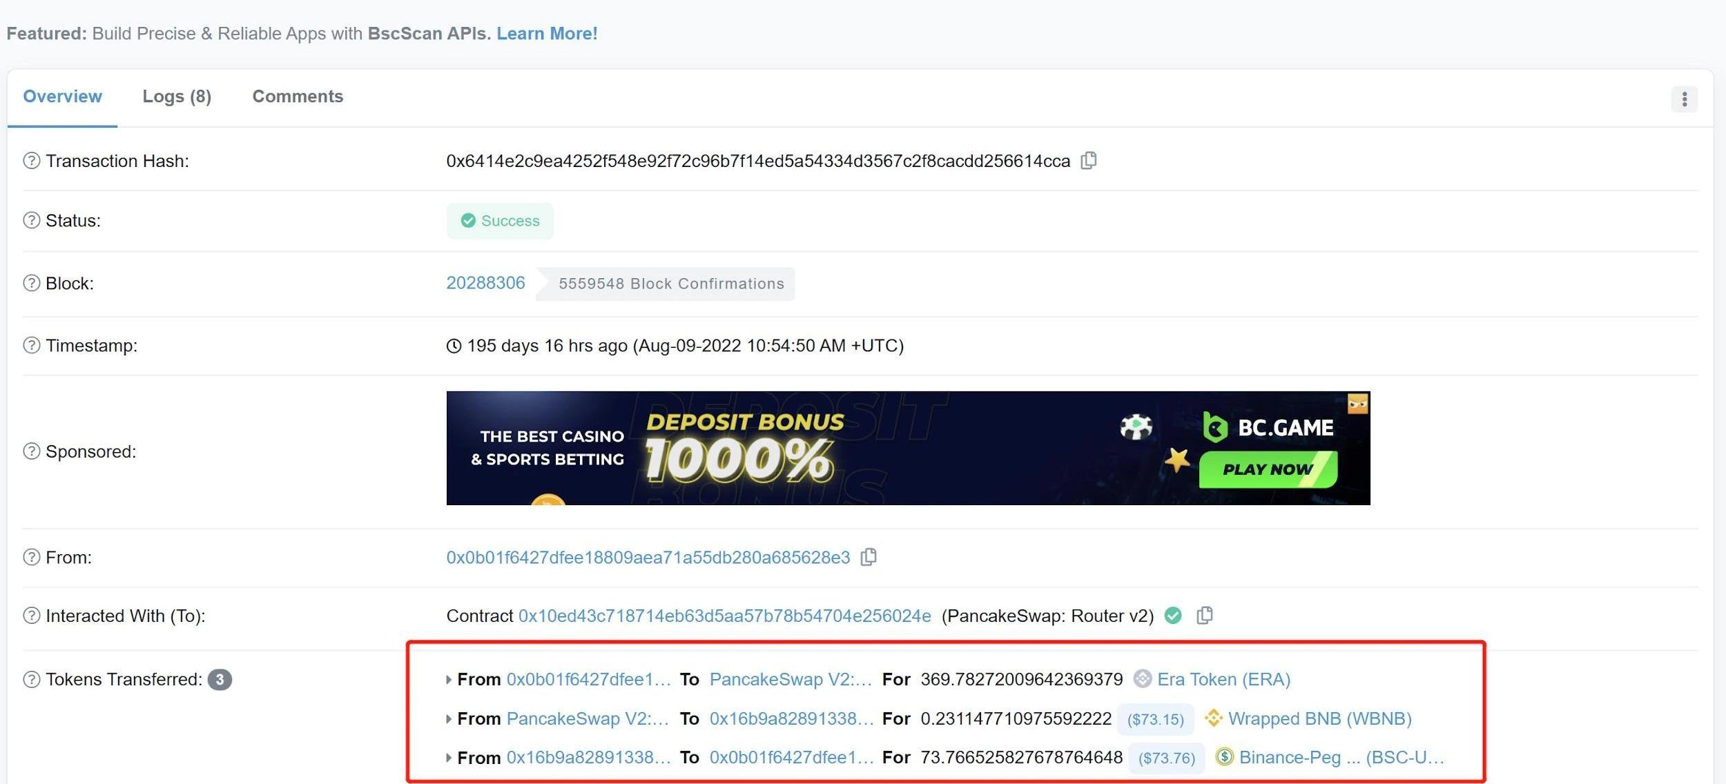The image size is (1726, 784).
Task: Open Wrapped BNB (WBNB) token link
Action: (1319, 718)
